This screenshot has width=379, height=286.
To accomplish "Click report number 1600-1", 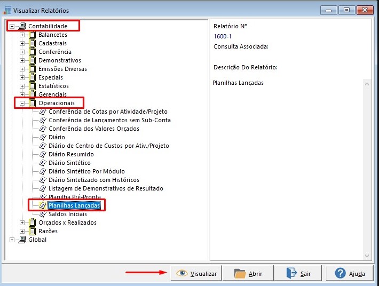I will point(223,36).
